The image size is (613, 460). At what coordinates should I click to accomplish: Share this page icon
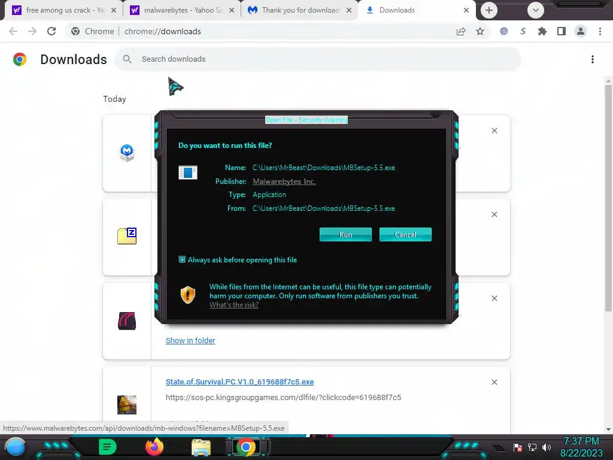(x=461, y=31)
